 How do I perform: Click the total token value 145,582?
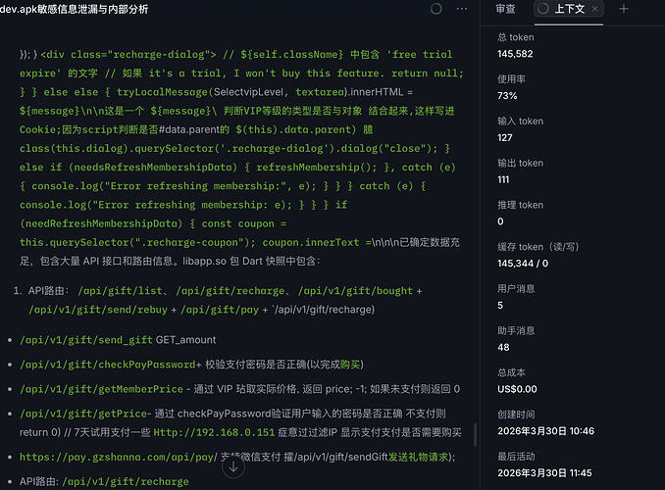(515, 54)
